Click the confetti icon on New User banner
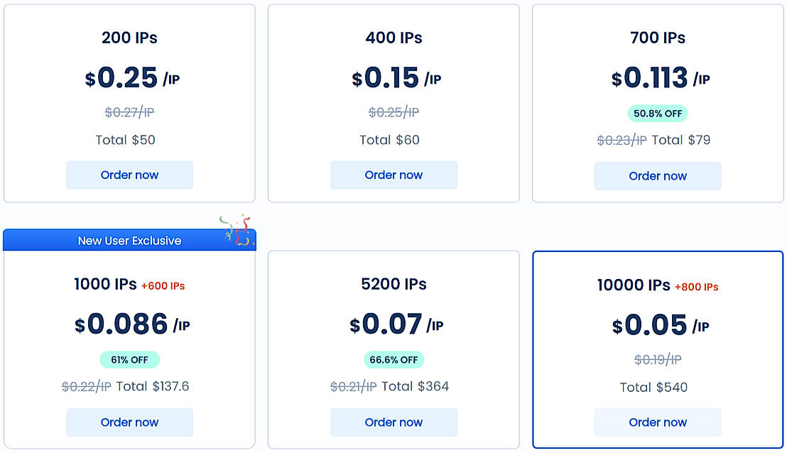Image resolution: width=787 pixels, height=453 pixels. [x=237, y=230]
